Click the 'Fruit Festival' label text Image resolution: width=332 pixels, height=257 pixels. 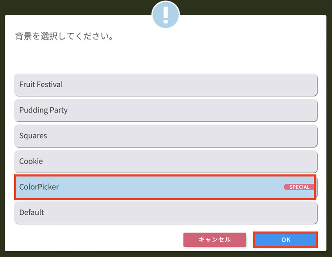coord(41,84)
